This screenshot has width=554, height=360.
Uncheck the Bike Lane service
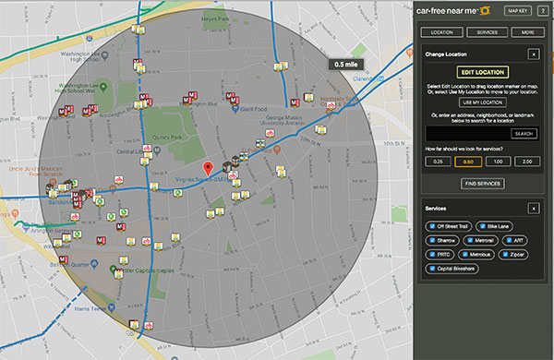point(482,226)
